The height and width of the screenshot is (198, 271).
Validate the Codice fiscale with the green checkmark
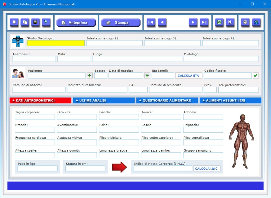click(256, 75)
